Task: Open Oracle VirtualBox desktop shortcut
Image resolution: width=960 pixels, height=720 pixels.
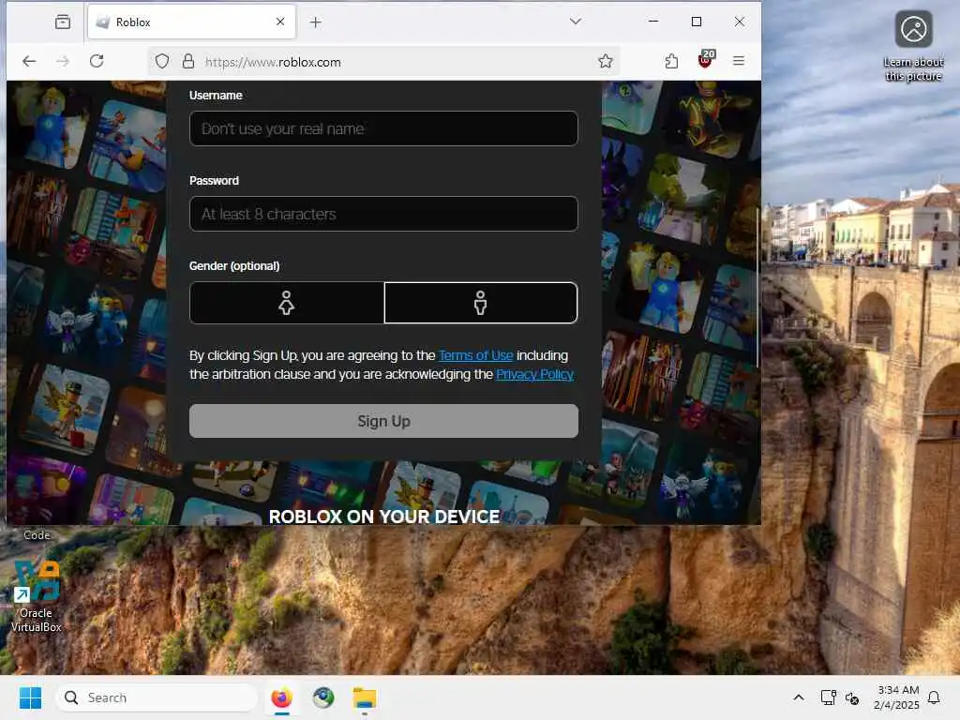Action: pyautogui.click(x=37, y=597)
